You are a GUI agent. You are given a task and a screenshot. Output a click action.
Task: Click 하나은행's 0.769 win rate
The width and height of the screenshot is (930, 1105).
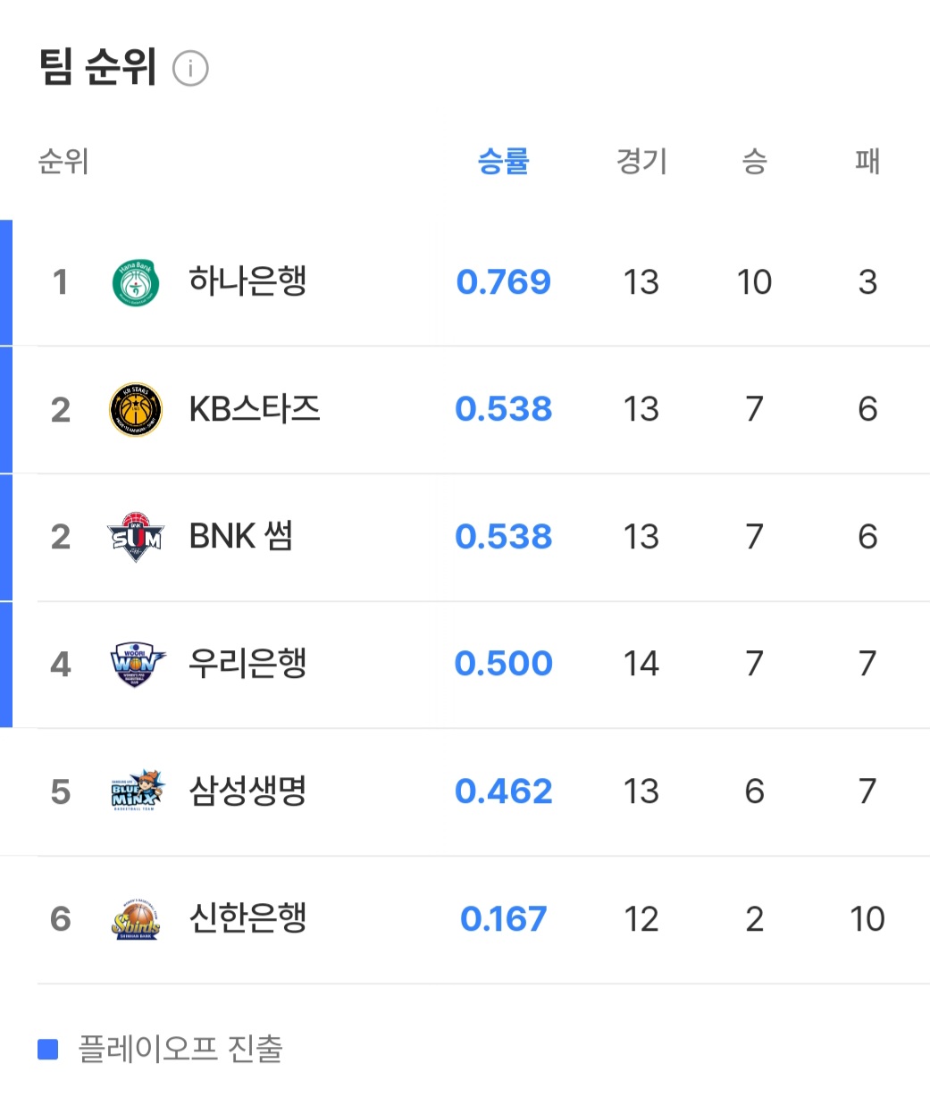pyautogui.click(x=503, y=282)
